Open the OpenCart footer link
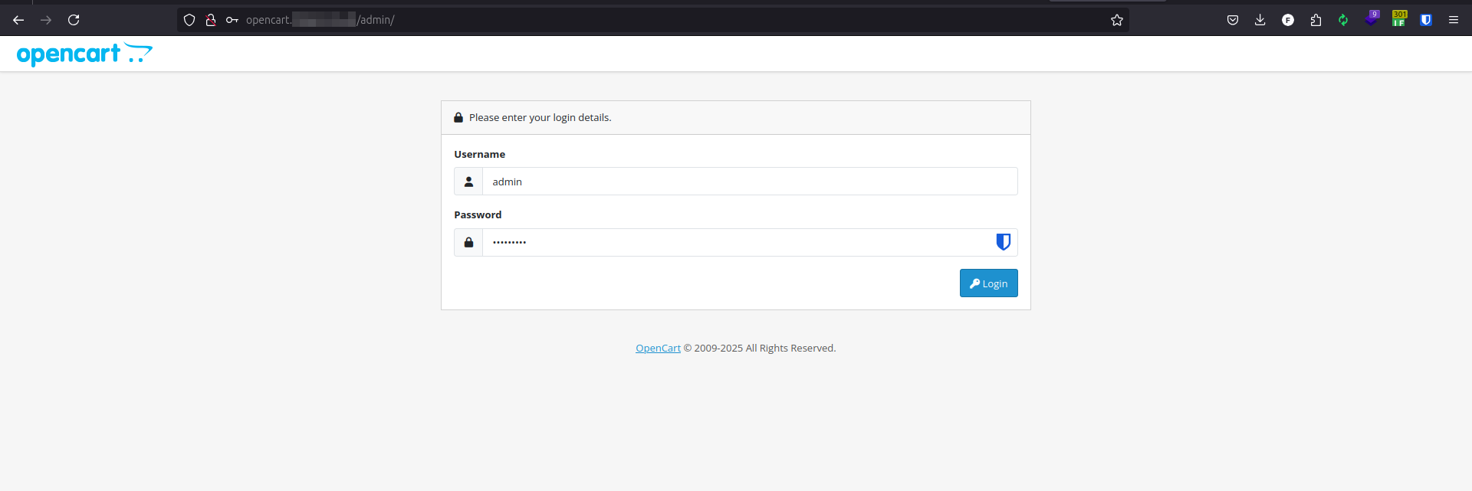 [658, 348]
